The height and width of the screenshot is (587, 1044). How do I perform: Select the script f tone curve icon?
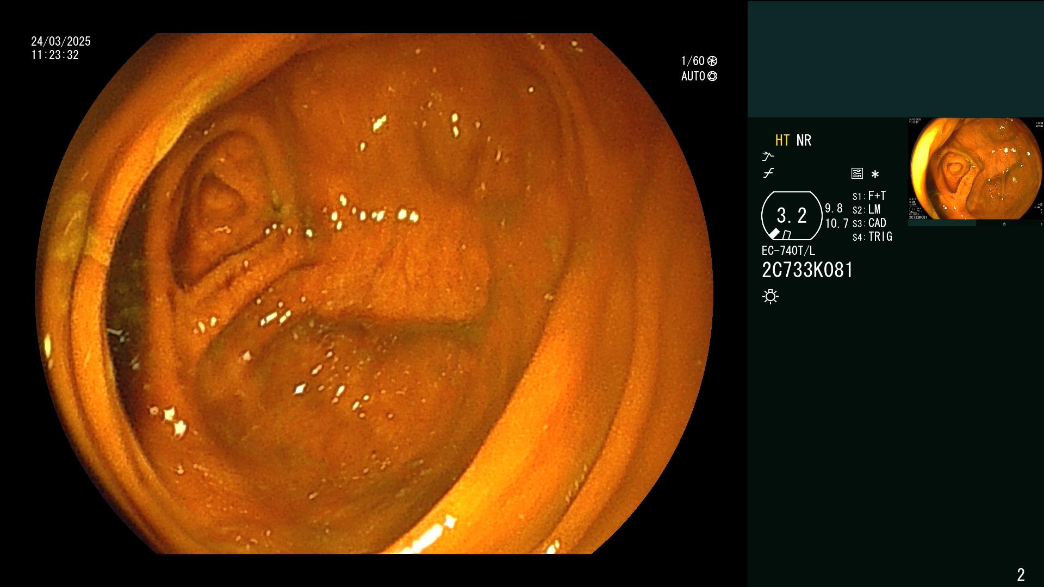click(x=768, y=173)
